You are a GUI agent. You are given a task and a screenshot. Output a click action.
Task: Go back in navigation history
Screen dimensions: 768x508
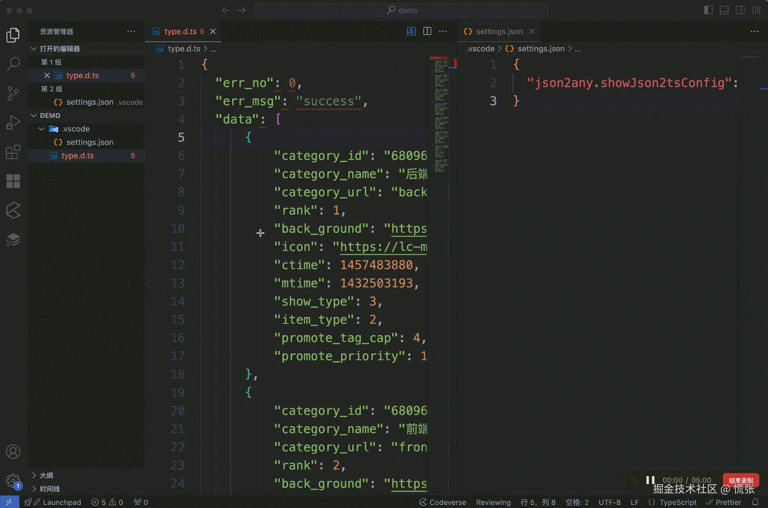[x=226, y=10]
